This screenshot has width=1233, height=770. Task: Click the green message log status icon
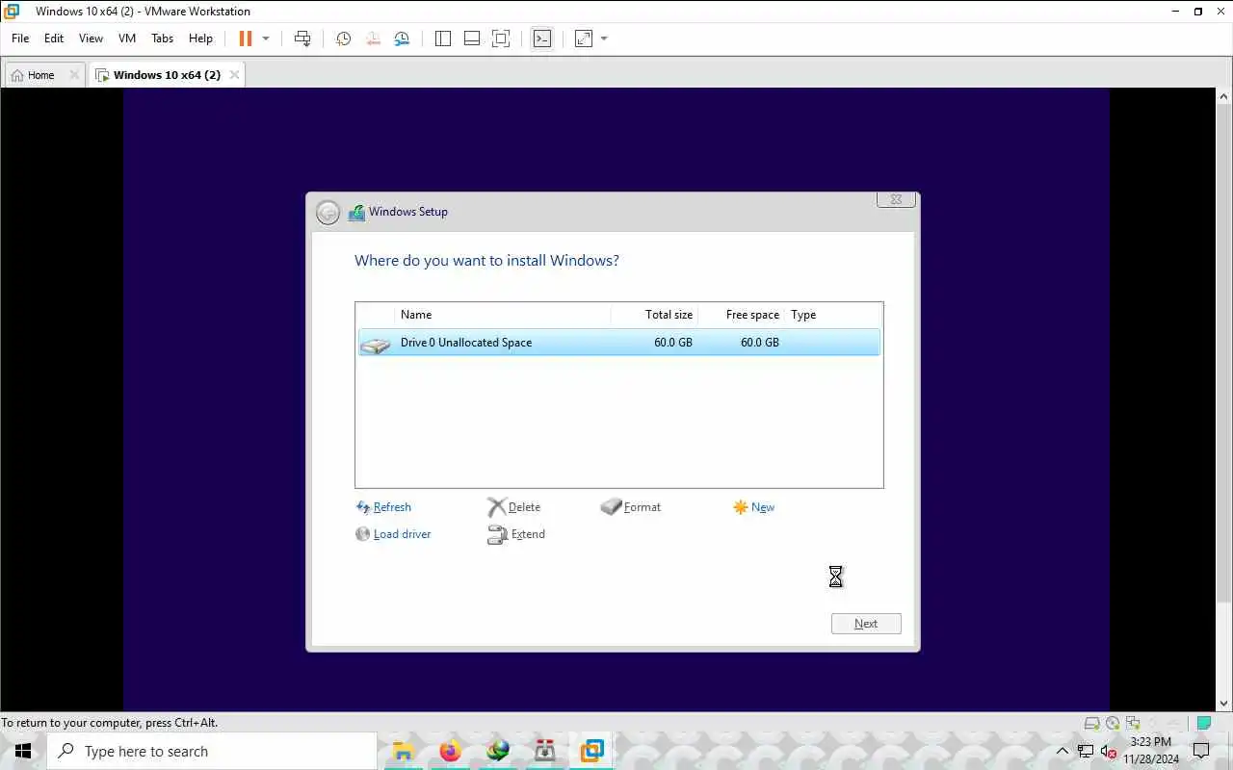(1204, 723)
